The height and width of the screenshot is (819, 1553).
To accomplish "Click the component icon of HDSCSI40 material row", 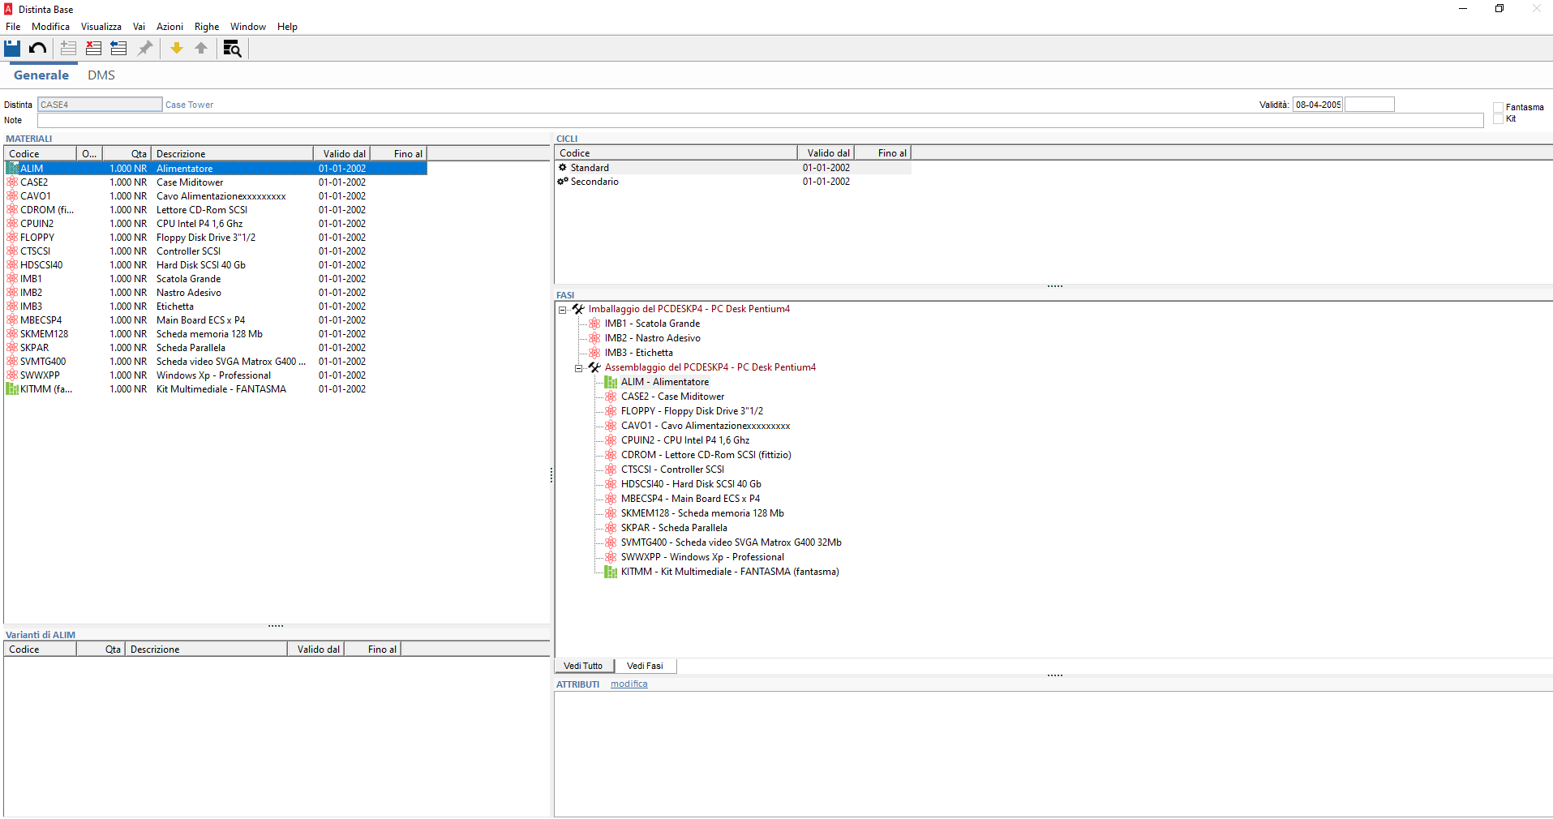I will pos(12,265).
